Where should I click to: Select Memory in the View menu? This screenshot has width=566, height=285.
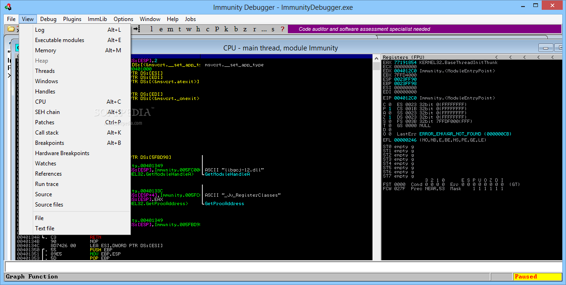click(x=75, y=50)
